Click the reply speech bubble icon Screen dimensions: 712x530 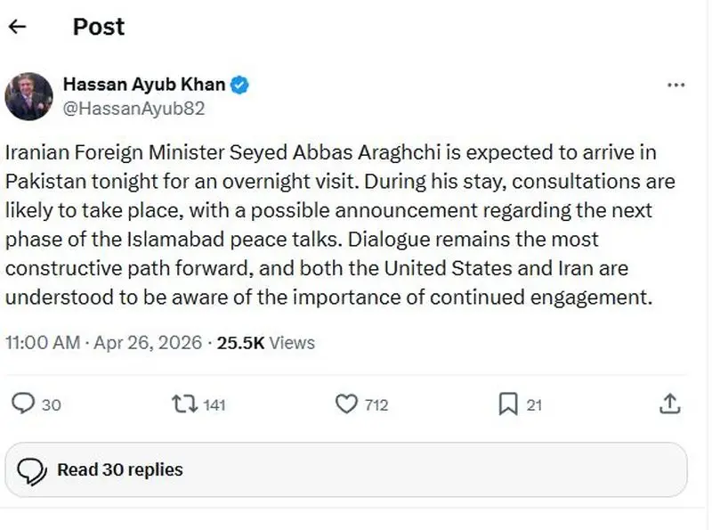(23, 404)
